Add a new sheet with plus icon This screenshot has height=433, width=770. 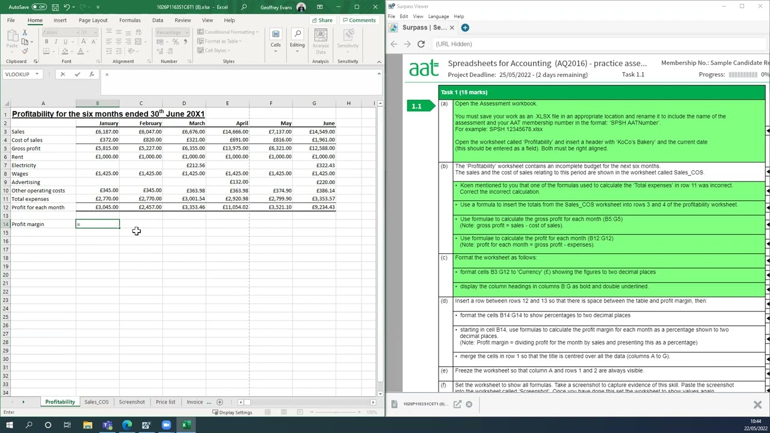pos(220,402)
